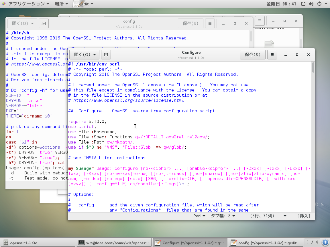Click 保存(S) in the config window
The width and height of the screenshot is (330, 247).
click(x=190, y=23)
